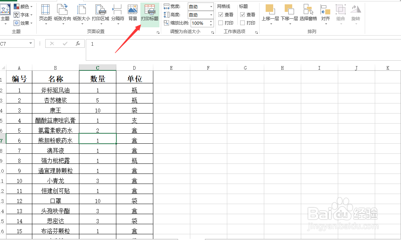Click cell 通宣理肺颗粒
401x240 pixels.
pyautogui.click(x=56, y=169)
